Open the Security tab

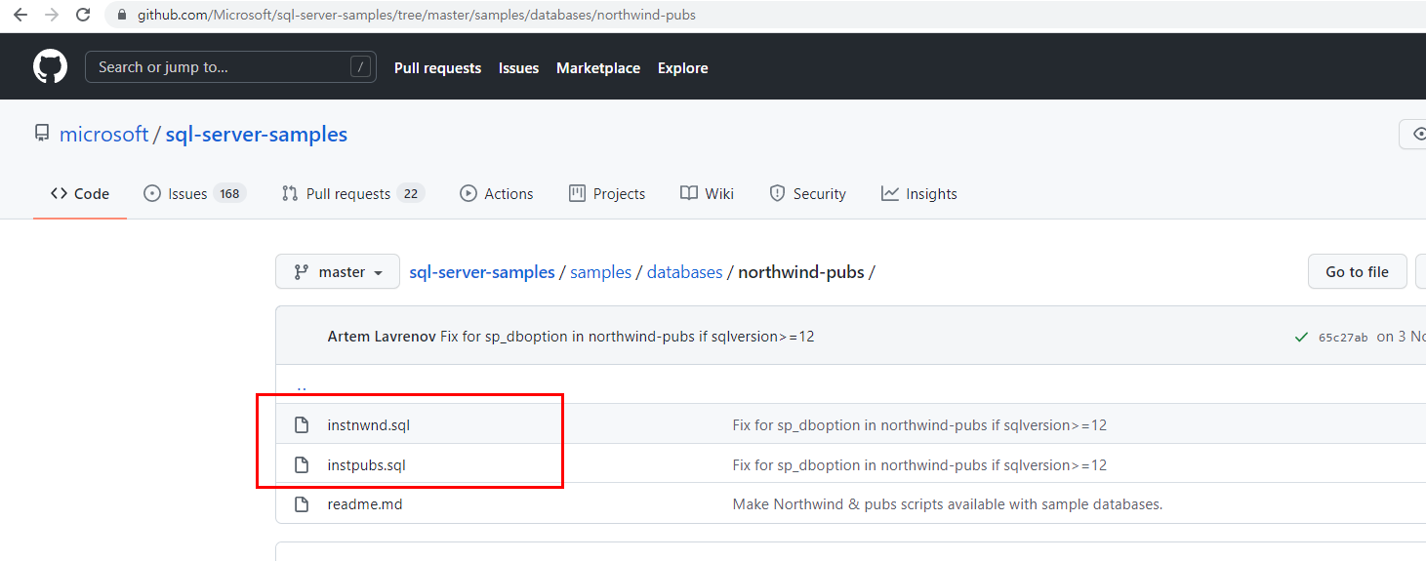pyautogui.click(x=807, y=194)
